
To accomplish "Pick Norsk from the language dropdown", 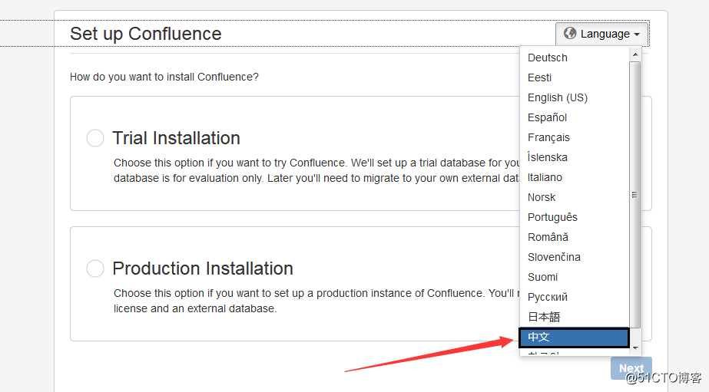I will (542, 197).
